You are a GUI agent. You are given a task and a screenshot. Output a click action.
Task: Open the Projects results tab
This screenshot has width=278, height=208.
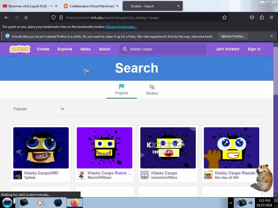click(121, 90)
